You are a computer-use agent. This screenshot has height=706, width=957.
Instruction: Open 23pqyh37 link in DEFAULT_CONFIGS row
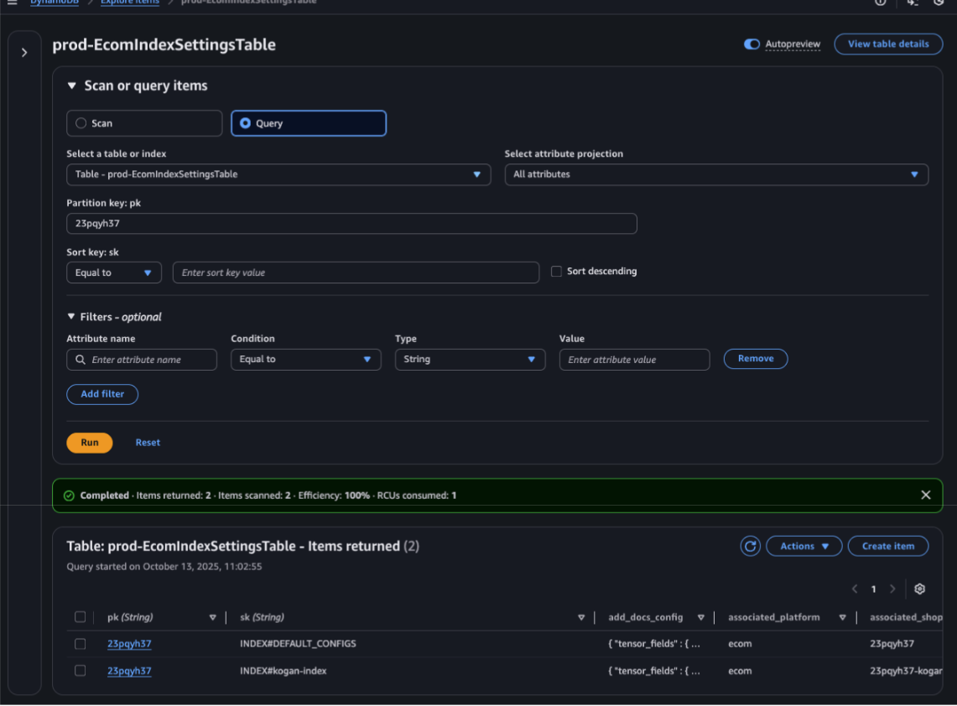129,644
